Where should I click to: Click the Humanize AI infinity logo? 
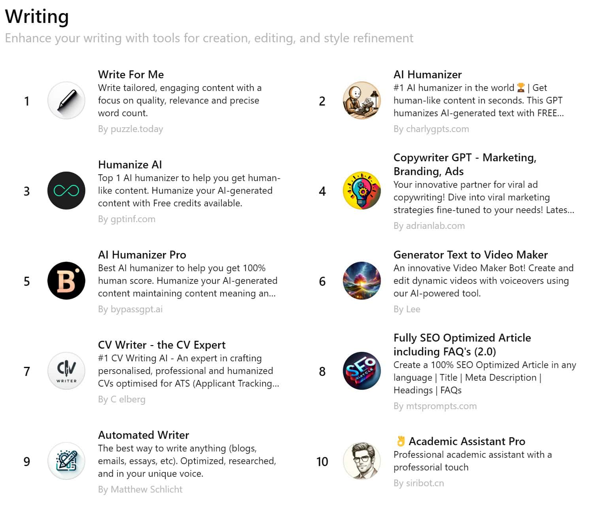(x=66, y=191)
